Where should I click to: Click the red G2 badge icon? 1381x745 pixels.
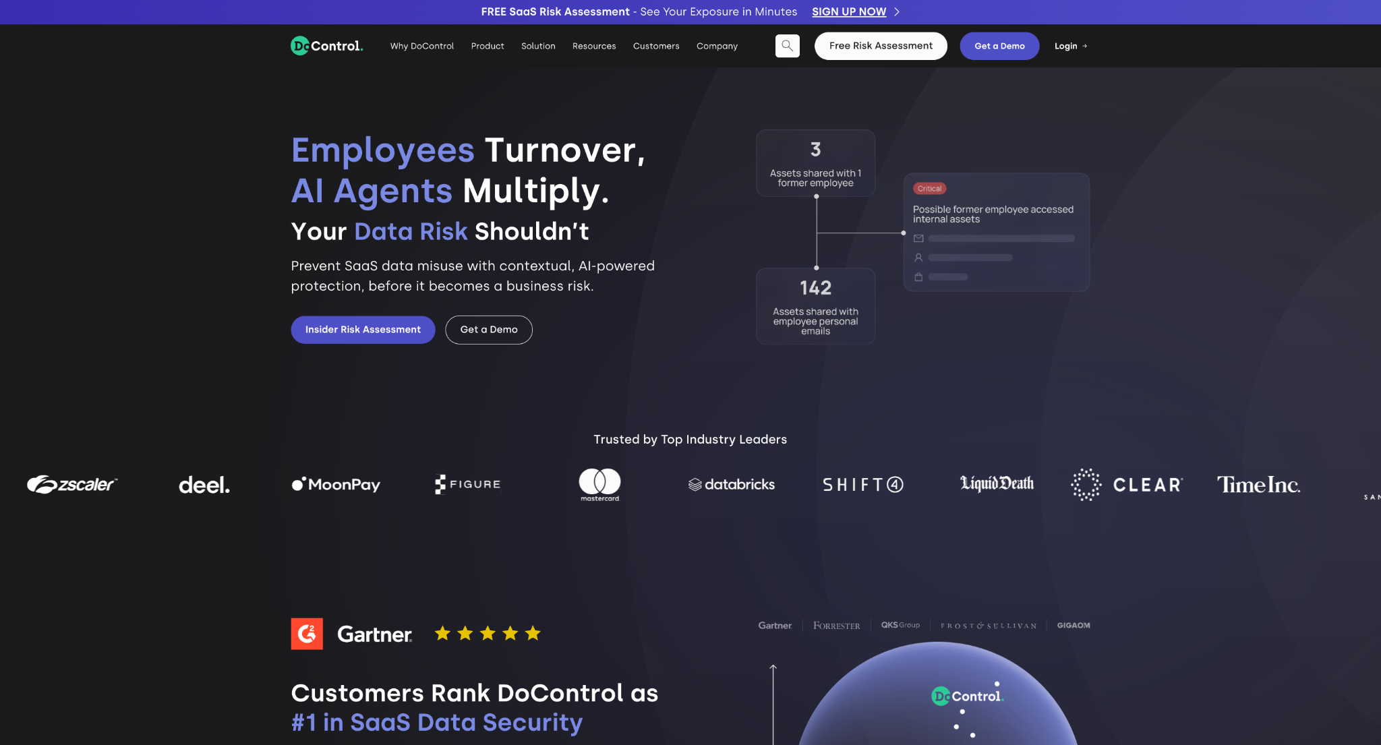point(307,634)
